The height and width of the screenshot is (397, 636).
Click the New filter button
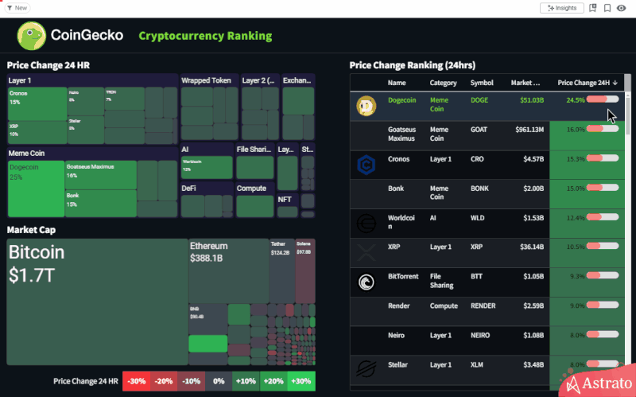click(17, 8)
